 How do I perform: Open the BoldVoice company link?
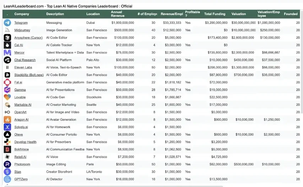[21, 150]
